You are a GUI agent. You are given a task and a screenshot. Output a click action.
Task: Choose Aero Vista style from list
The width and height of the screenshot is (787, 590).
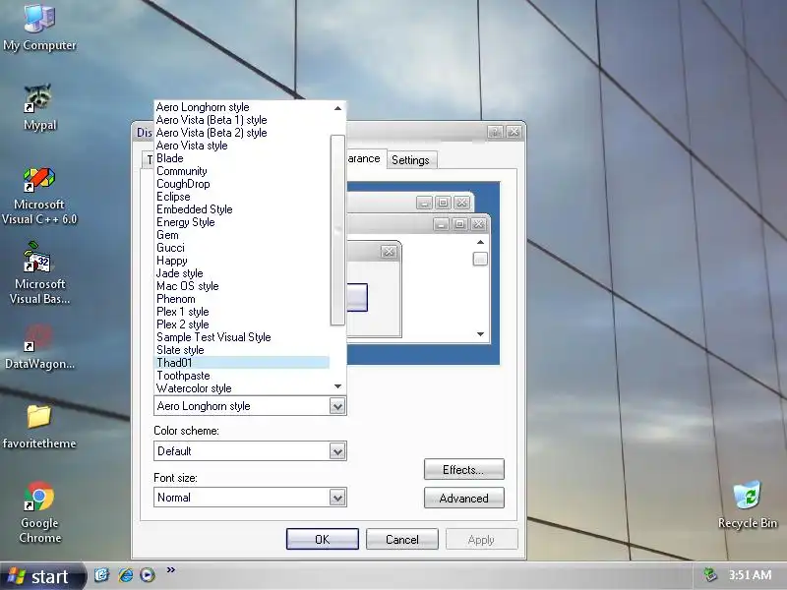(241, 146)
